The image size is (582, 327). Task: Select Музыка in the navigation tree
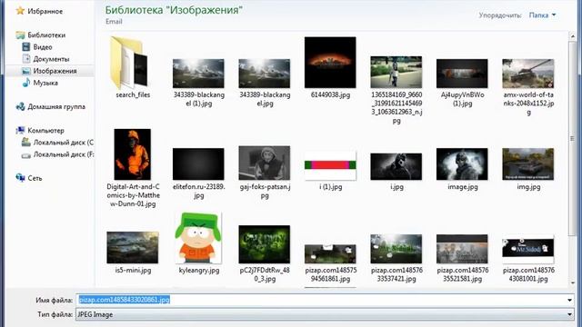45,83
